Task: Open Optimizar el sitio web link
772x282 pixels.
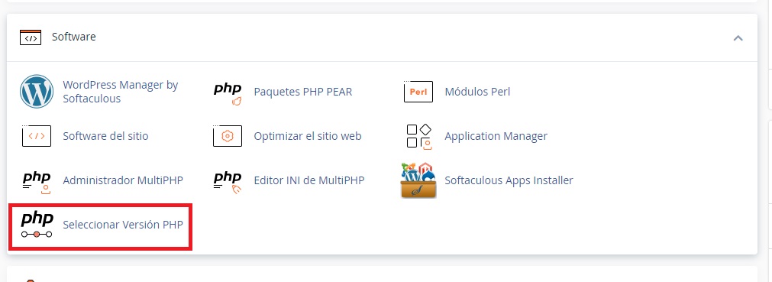Action: [x=308, y=136]
